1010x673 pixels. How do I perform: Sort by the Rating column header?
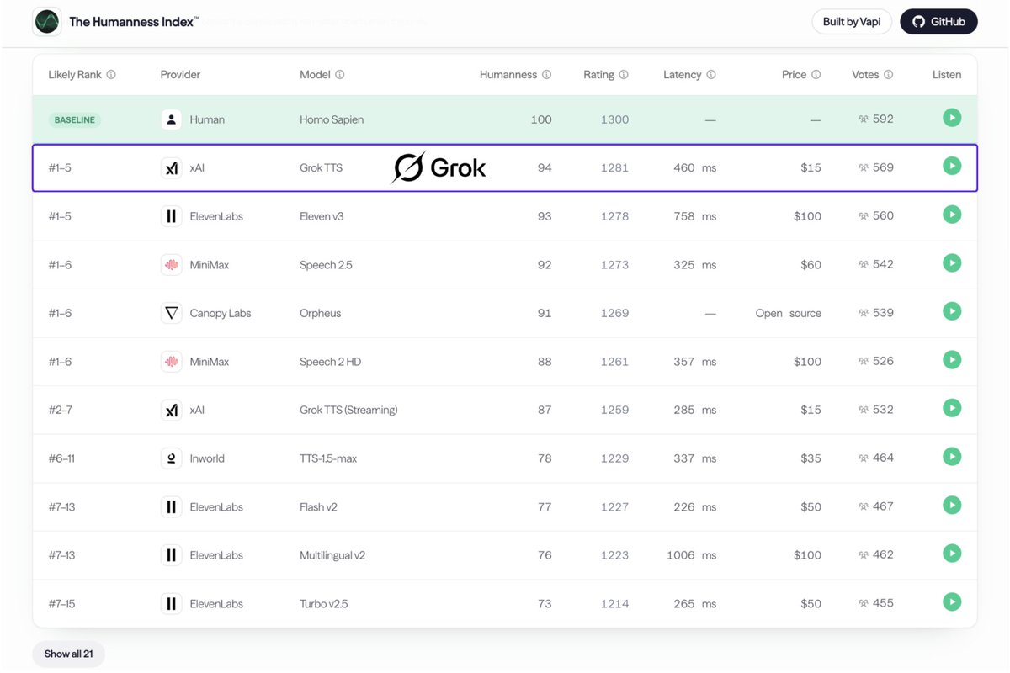pyautogui.click(x=598, y=74)
